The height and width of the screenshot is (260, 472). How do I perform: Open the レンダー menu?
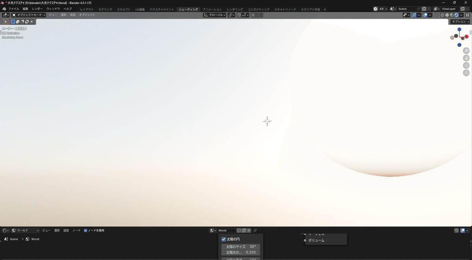point(37,9)
